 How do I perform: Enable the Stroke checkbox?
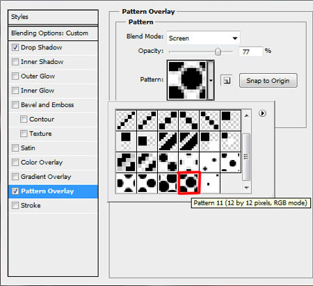[x=15, y=205]
